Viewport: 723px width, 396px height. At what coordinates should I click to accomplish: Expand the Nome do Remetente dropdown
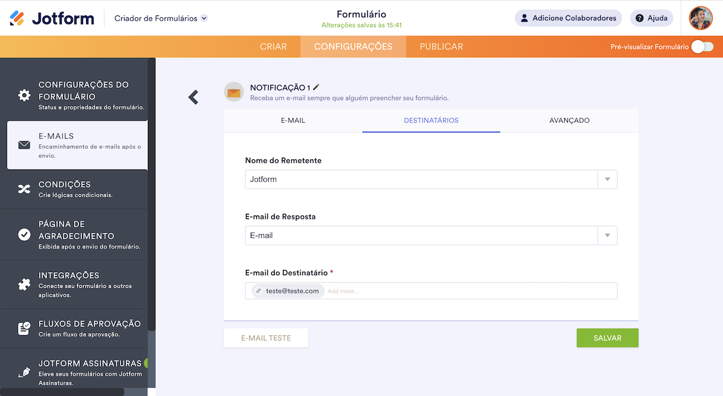607,179
